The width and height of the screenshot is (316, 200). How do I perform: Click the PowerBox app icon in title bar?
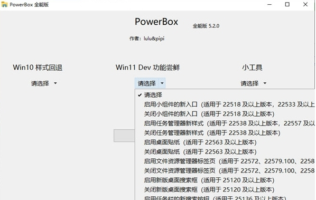pyautogui.click(x=4, y=4)
